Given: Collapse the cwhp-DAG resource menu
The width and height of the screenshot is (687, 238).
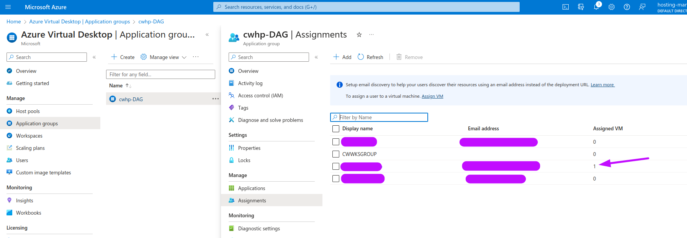Looking at the screenshot, I should tap(316, 57).
